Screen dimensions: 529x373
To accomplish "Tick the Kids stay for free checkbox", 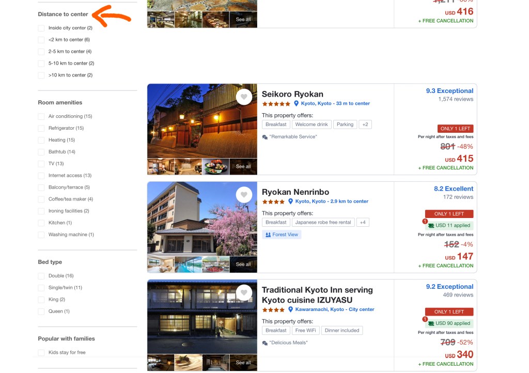I will tap(41, 352).
